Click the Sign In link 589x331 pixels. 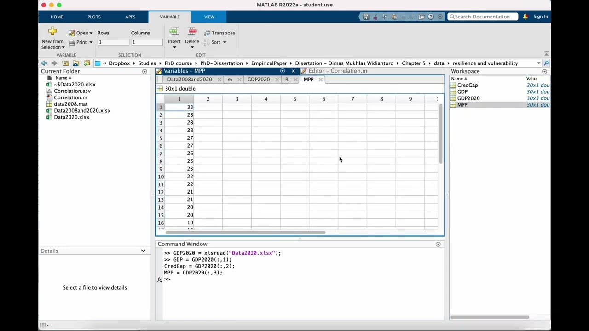(541, 17)
